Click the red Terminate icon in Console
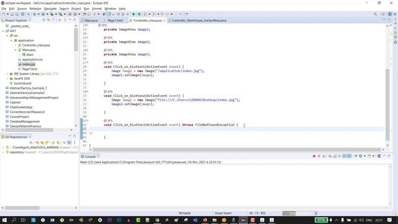This screenshot has height=224, width=398. tap(314, 156)
